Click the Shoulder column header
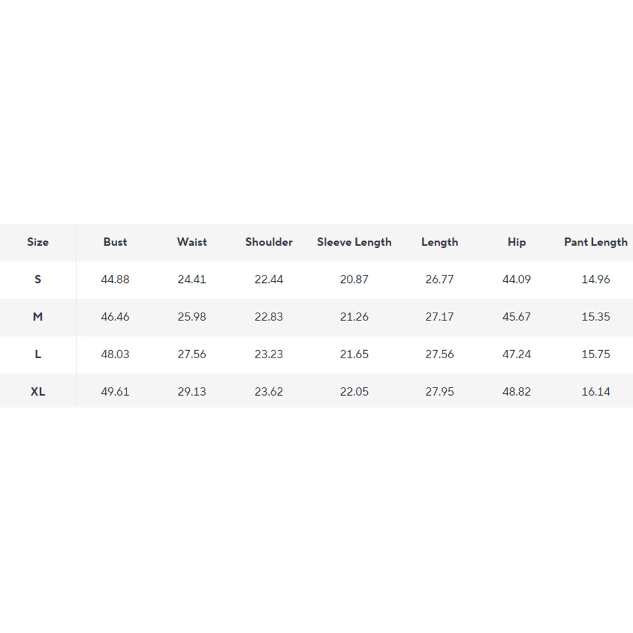 (269, 242)
